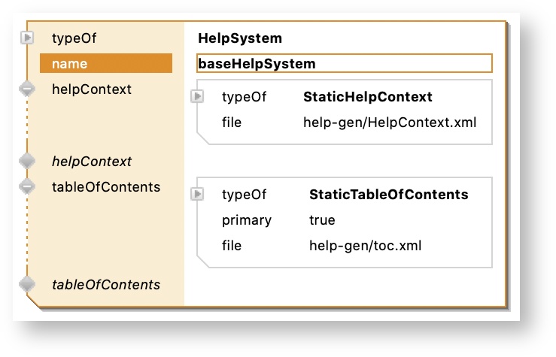This screenshot has width=556, height=357.
Task: Click the help-gen/toc.xml file value
Action: click(357, 245)
